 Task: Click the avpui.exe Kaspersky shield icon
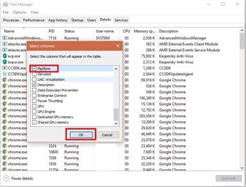coord(5,62)
